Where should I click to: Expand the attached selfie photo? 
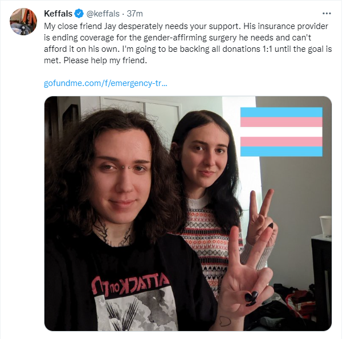pyautogui.click(x=188, y=214)
